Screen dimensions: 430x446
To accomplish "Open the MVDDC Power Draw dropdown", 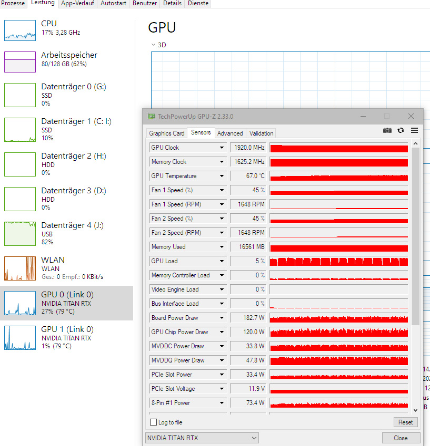I will [x=222, y=346].
